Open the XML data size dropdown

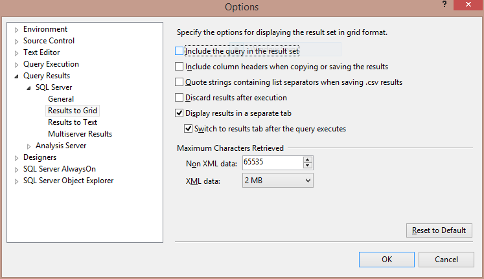[x=278, y=181]
